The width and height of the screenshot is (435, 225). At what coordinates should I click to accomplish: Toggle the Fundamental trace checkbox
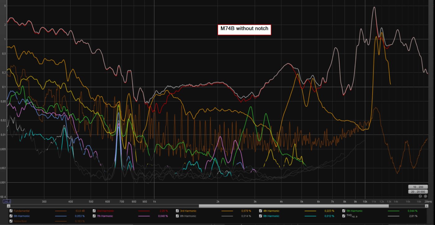coord(11,211)
